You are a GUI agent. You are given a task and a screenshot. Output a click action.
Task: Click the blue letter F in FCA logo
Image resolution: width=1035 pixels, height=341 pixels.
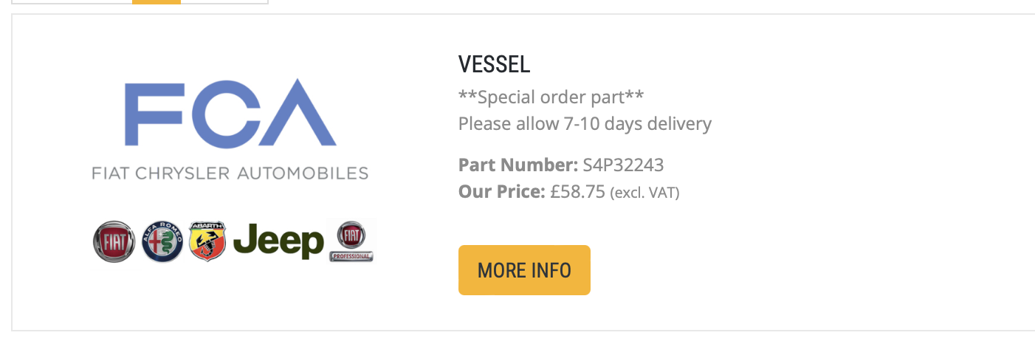[x=156, y=111]
